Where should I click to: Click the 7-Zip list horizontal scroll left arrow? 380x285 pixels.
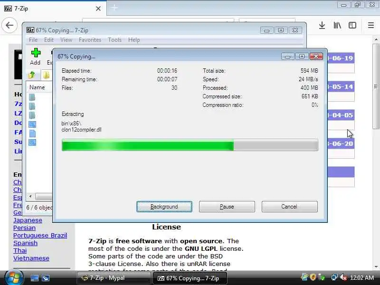pyautogui.click(x=30, y=196)
